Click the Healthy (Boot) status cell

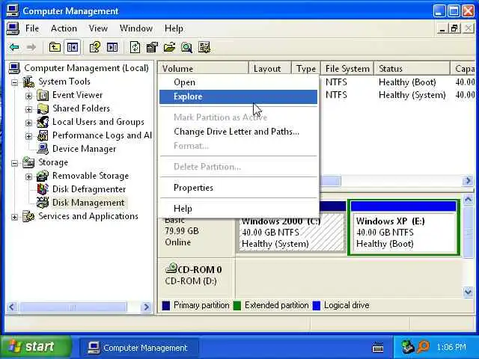click(x=407, y=82)
